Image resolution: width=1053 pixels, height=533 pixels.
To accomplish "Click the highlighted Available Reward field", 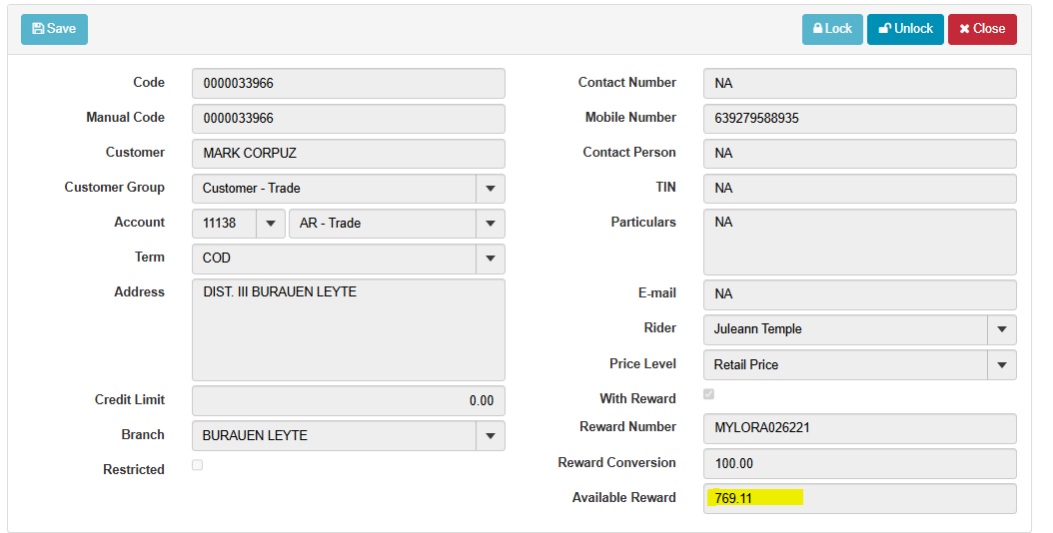I will click(x=859, y=498).
